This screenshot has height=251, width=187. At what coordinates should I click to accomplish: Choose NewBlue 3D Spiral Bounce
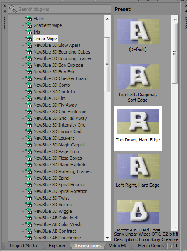pos(59,185)
